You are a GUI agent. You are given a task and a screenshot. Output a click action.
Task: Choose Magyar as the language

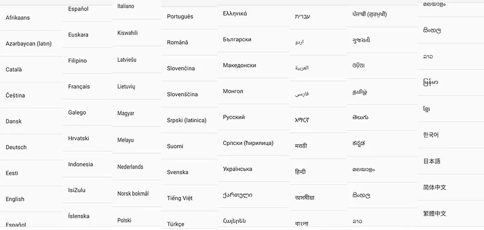(137, 113)
